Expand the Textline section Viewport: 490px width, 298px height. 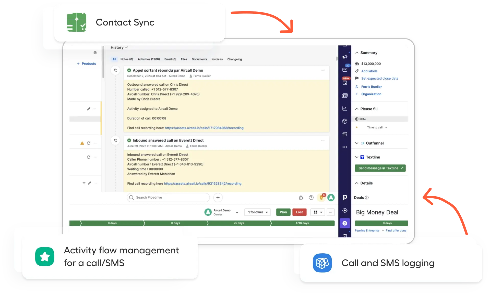pos(357,157)
